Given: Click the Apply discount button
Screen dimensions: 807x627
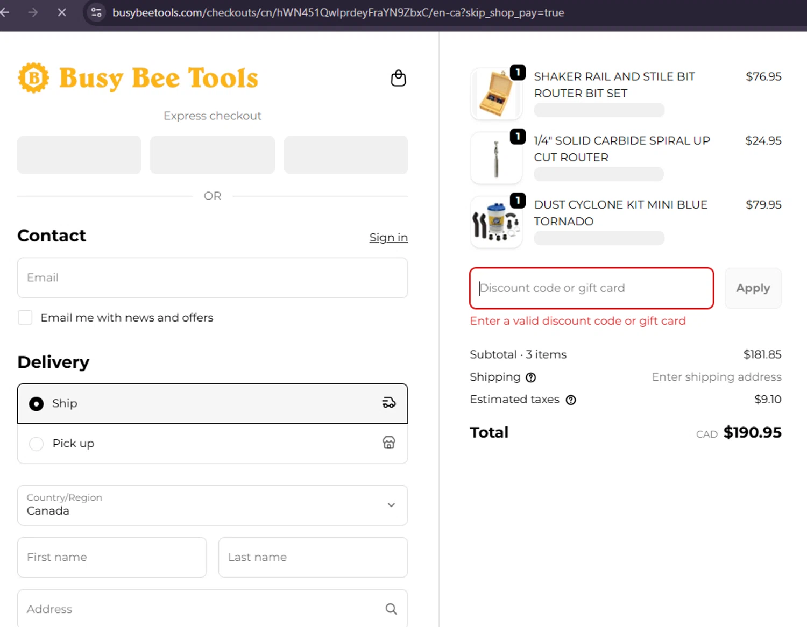Looking at the screenshot, I should point(753,288).
